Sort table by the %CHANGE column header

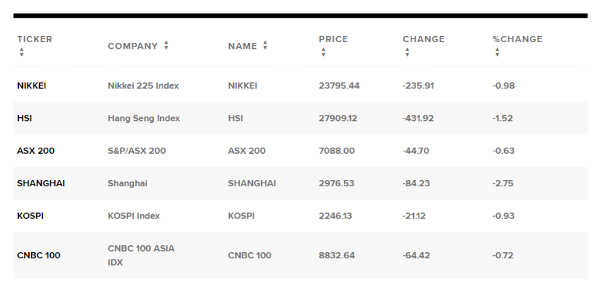click(x=517, y=39)
